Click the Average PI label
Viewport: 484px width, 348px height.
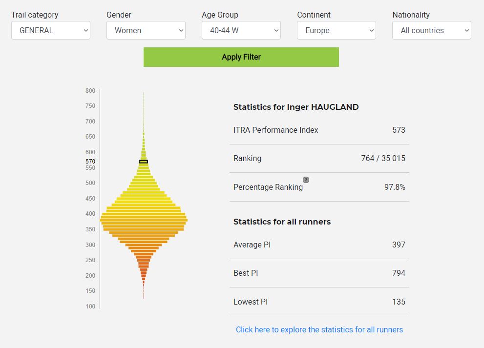coord(252,245)
